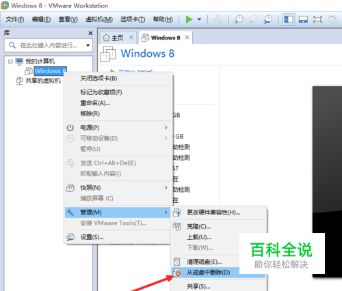342x291 pixels.
Task: Choose 清理磁盘(E)... in the submenu
Action: (205, 262)
